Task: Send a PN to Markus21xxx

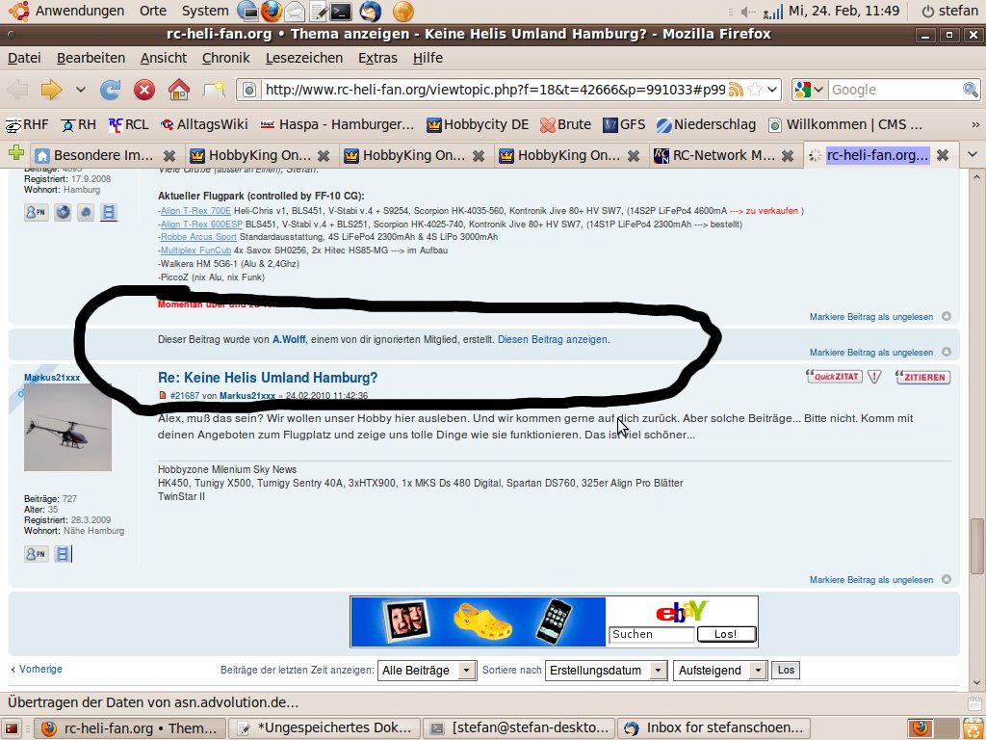Action: tap(36, 554)
